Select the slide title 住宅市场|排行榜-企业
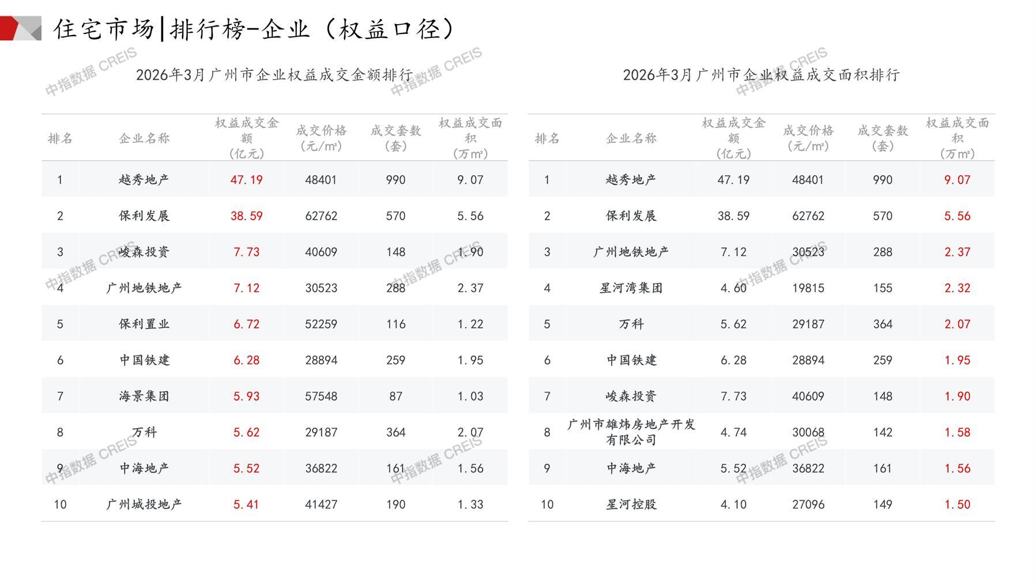 254,29
